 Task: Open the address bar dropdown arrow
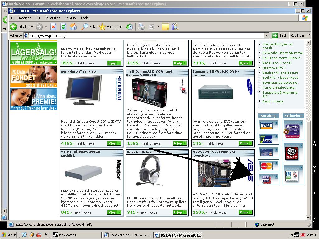(x=267, y=35)
